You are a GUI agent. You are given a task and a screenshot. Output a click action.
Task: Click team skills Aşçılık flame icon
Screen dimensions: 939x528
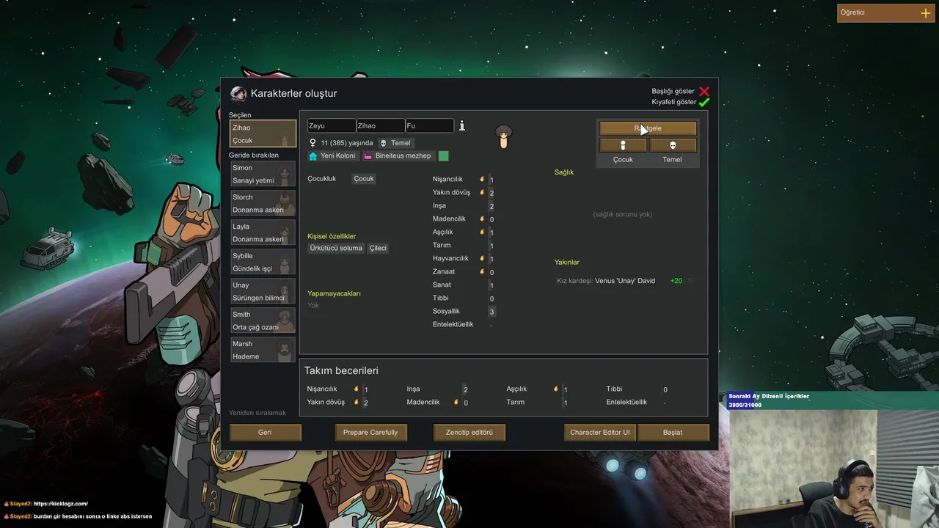click(x=556, y=389)
